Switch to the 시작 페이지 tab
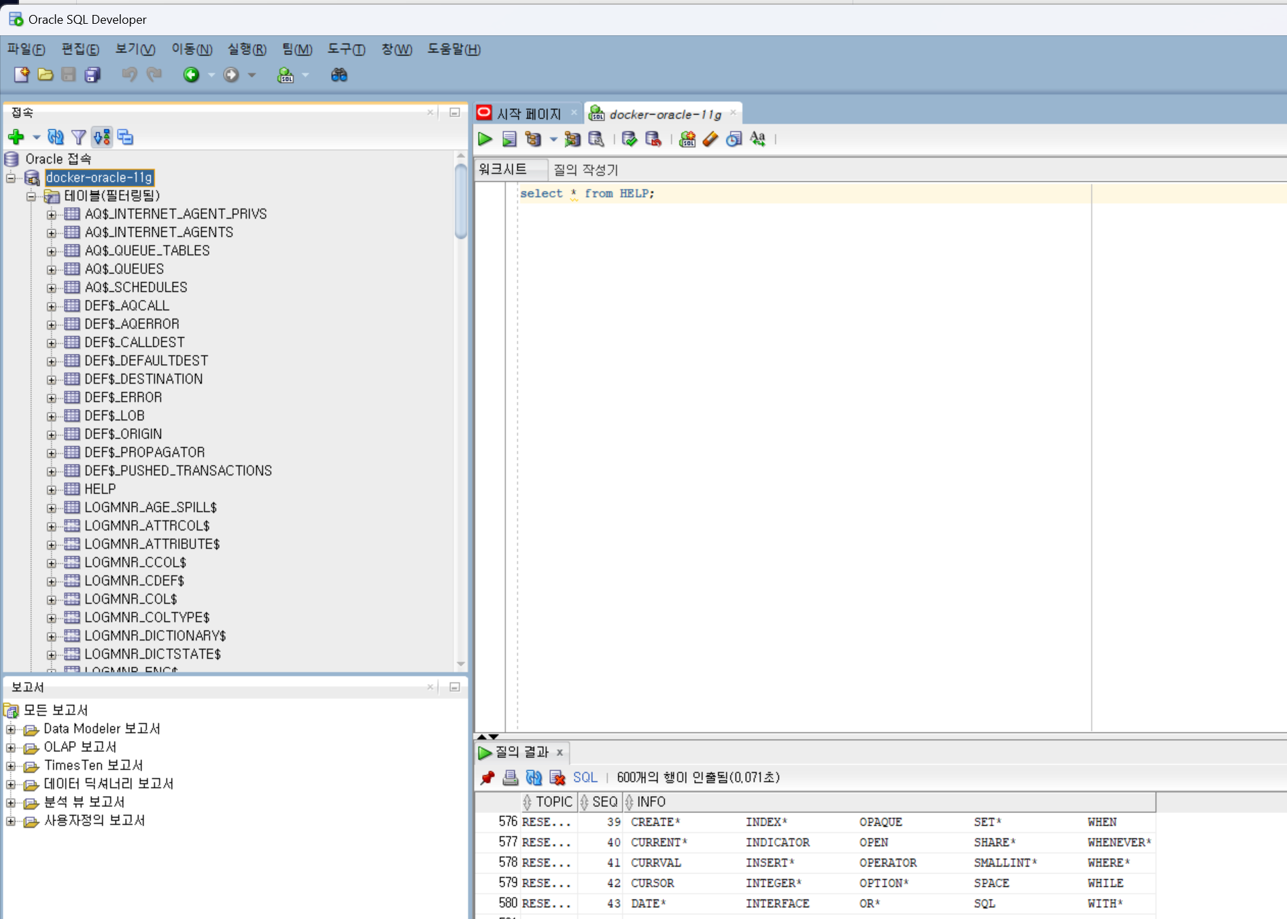Screen dimensions: 1287x919 click(528, 114)
